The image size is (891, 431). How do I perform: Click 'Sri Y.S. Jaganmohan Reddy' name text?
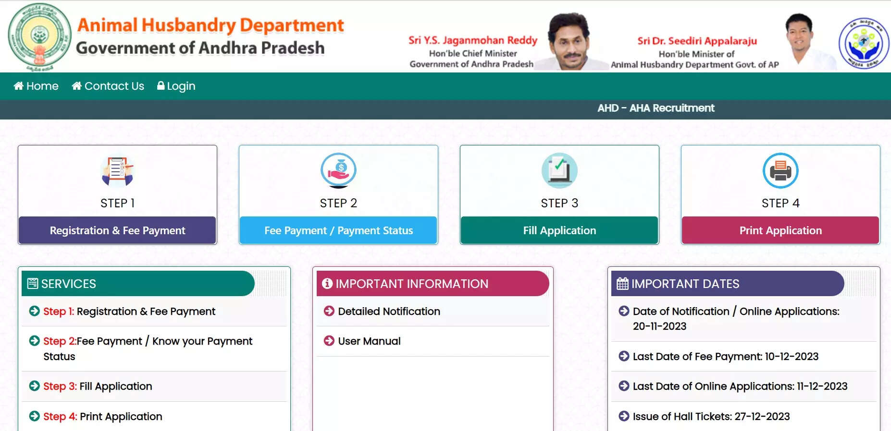473,40
